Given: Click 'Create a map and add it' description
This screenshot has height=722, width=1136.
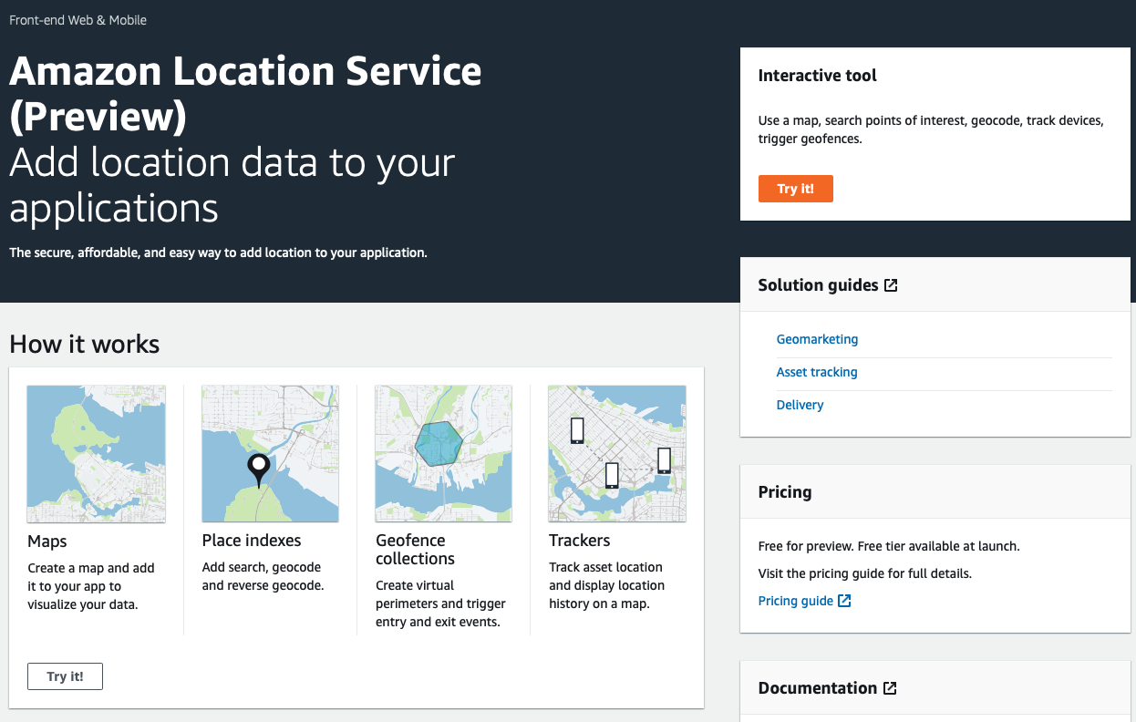Looking at the screenshot, I should point(91,586).
